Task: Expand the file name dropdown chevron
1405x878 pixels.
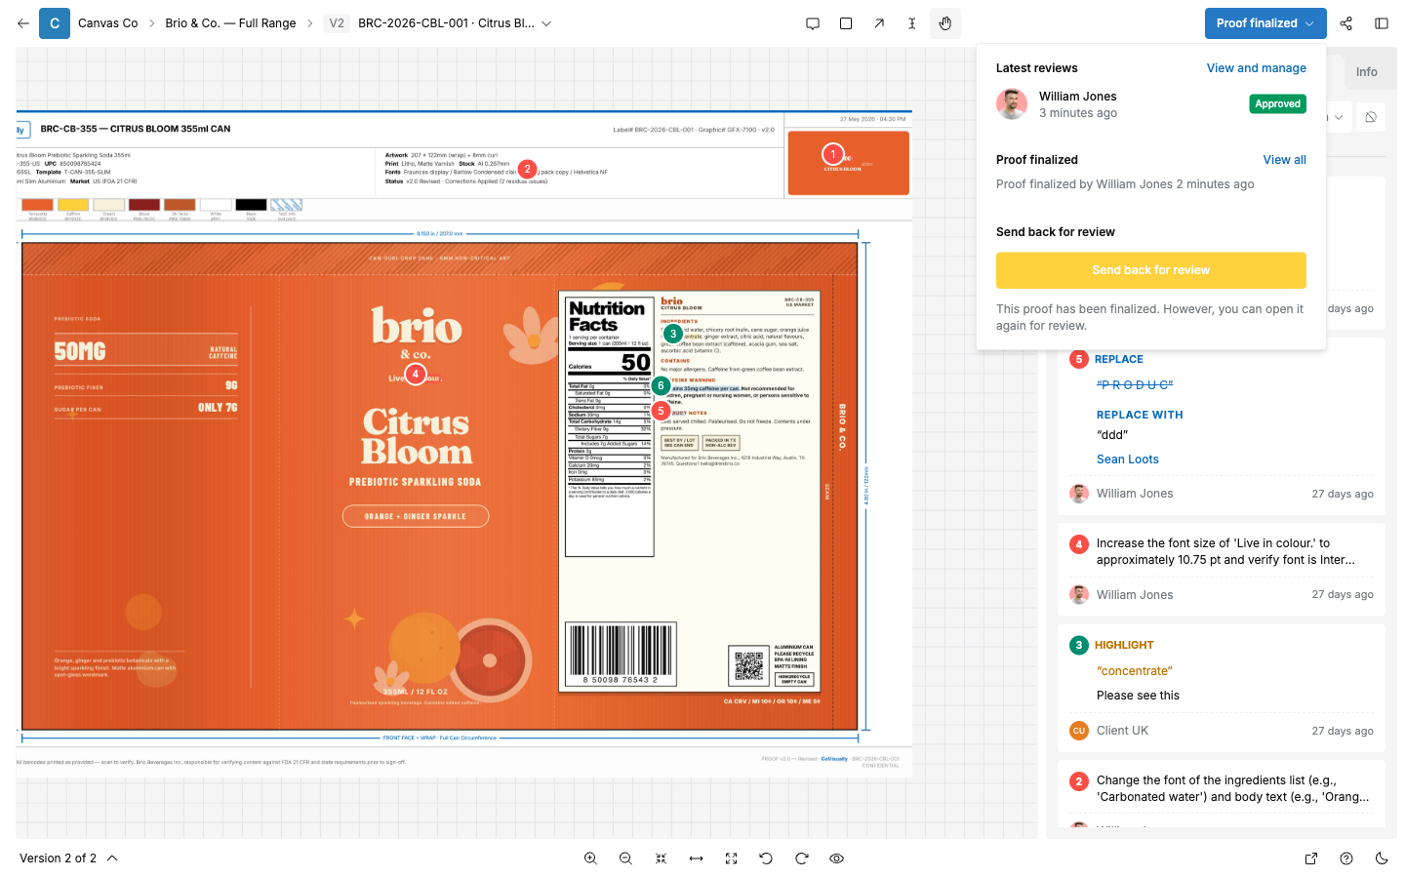Action: point(546,23)
